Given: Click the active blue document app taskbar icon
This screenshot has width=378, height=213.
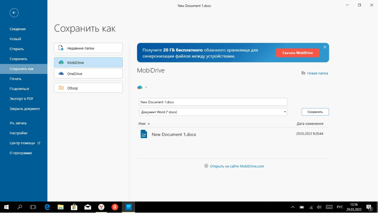Looking at the screenshot, I should (x=128, y=207).
